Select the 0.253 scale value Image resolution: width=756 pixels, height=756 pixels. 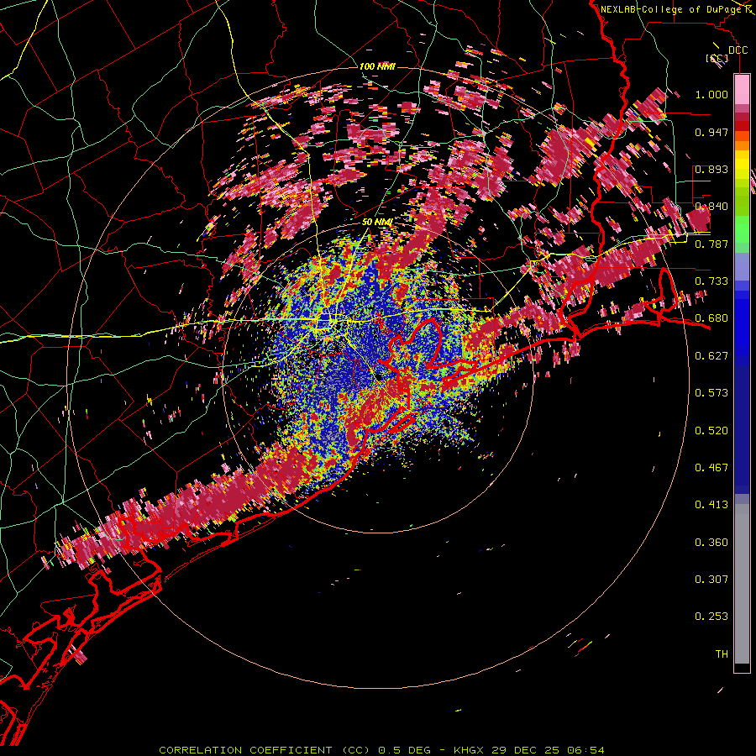[711, 617]
